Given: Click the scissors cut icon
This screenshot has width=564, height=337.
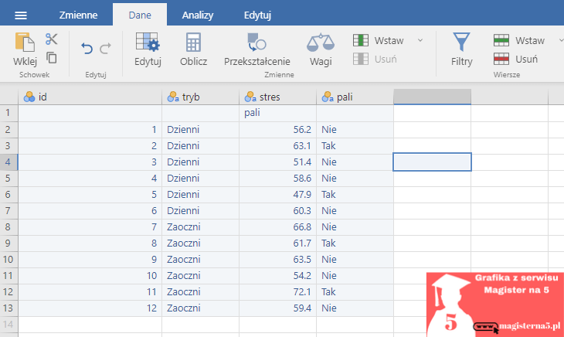Looking at the screenshot, I should pyautogui.click(x=52, y=39).
